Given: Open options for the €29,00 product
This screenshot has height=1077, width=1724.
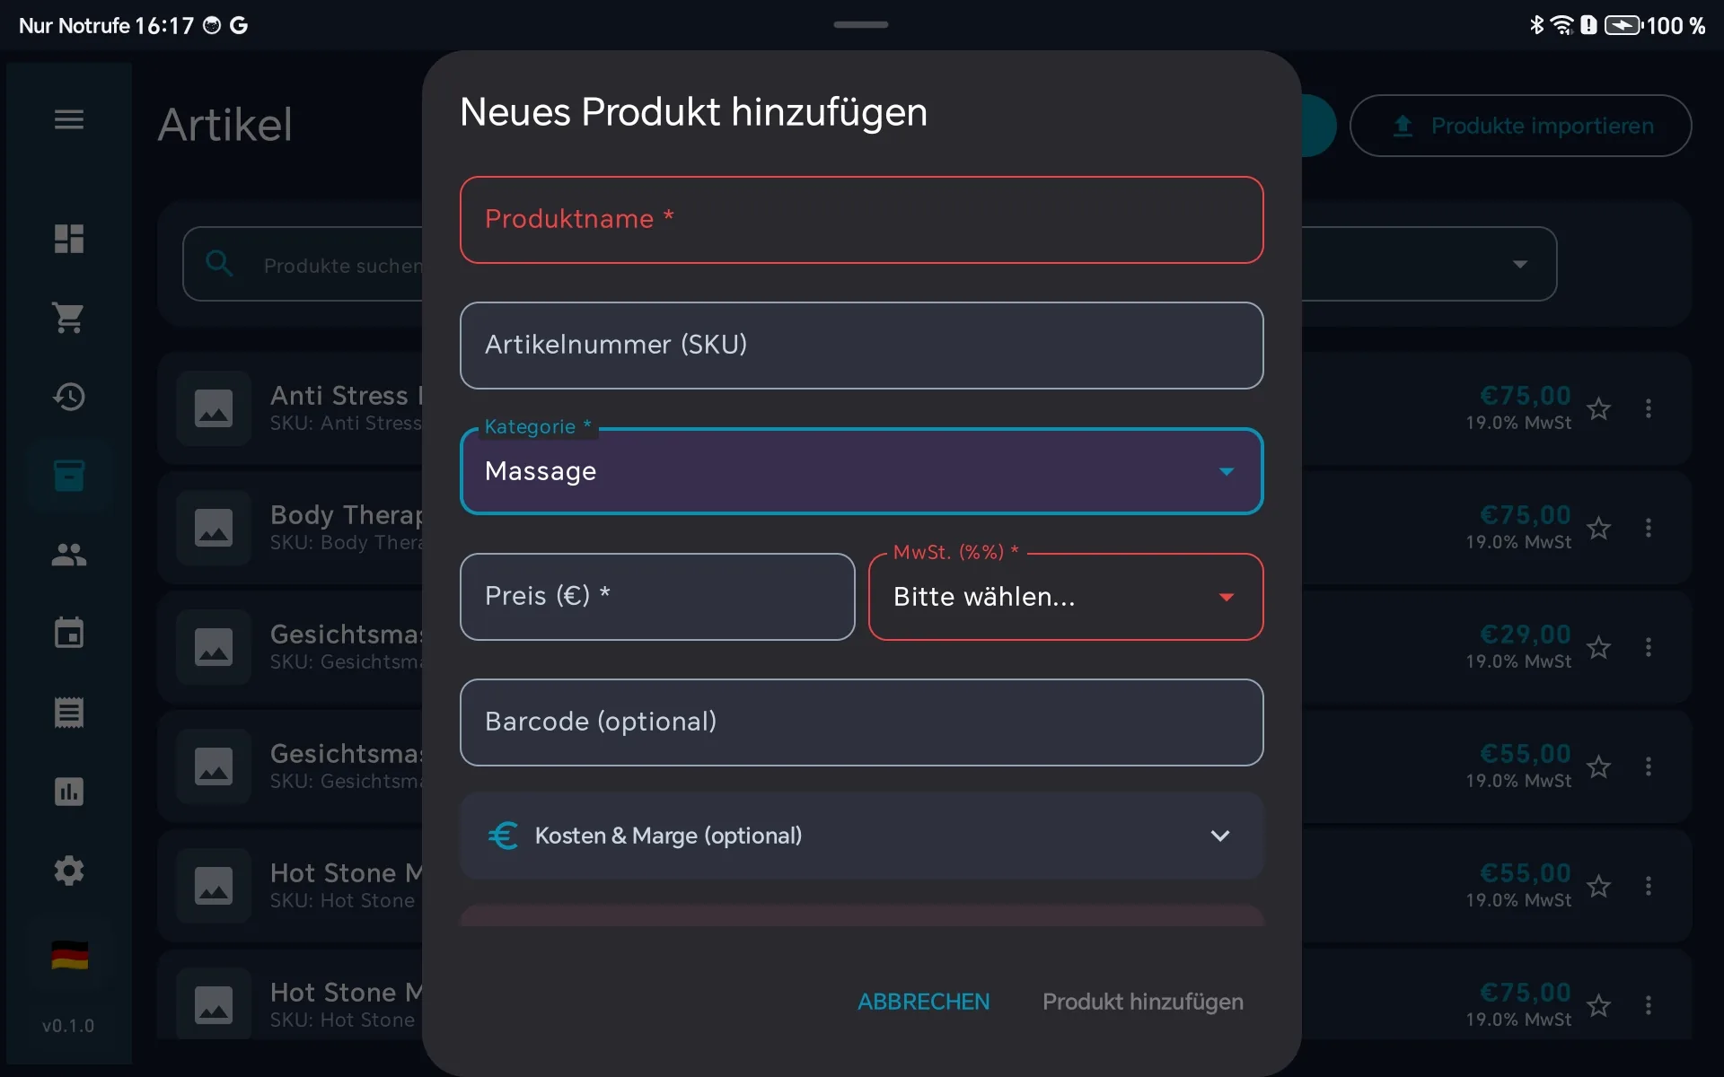Looking at the screenshot, I should [1649, 647].
